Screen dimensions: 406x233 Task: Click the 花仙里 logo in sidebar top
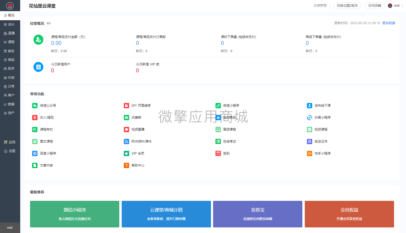pyautogui.click(x=10, y=6)
